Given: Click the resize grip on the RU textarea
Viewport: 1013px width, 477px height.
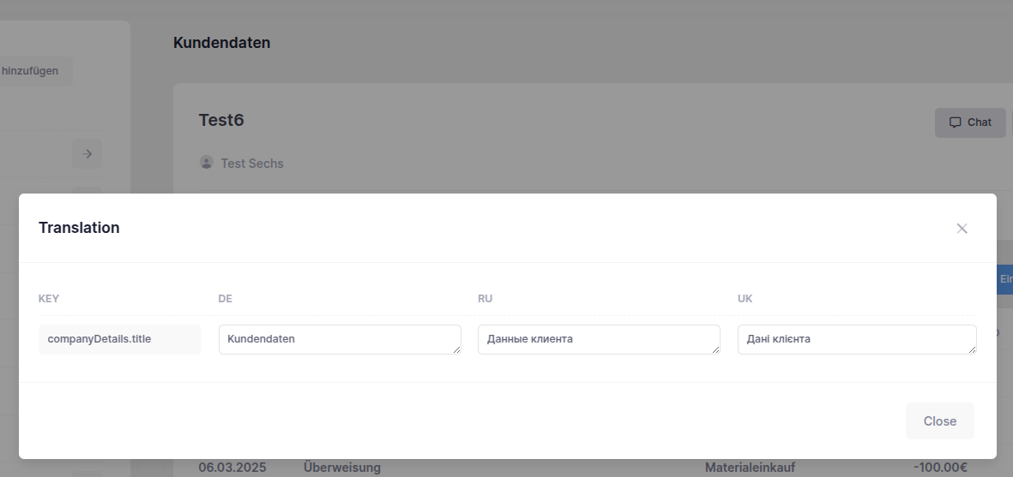Looking at the screenshot, I should click(715, 349).
